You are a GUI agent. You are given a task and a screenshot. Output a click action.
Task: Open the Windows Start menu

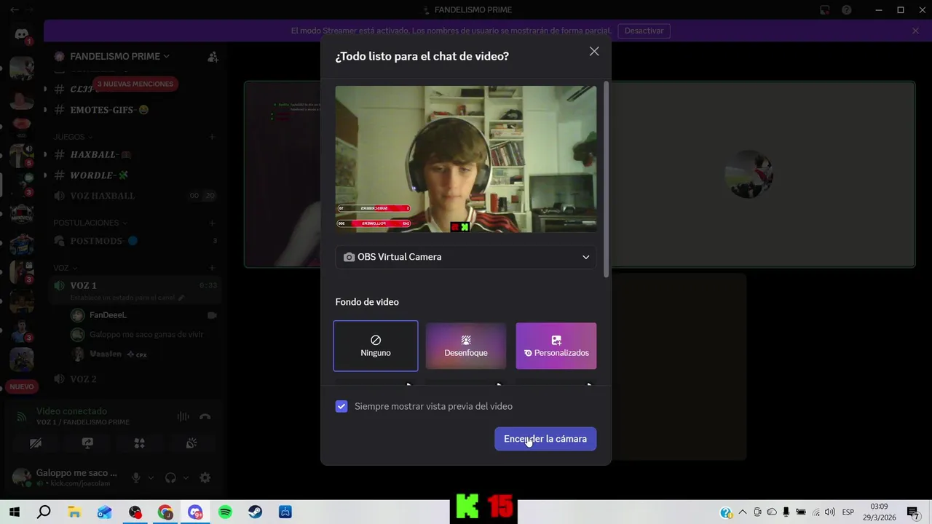pos(15,512)
